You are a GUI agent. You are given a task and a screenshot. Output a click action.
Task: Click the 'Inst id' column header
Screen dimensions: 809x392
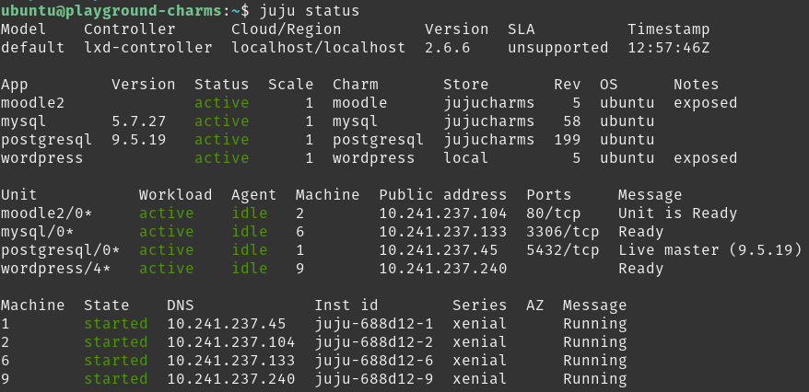pyautogui.click(x=346, y=306)
